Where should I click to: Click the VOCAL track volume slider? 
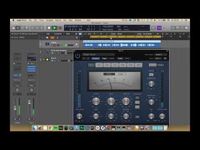(67, 45)
